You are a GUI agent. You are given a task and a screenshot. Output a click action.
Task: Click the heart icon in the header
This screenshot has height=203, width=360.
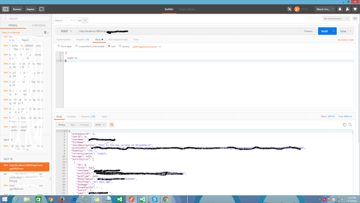pos(355,9)
